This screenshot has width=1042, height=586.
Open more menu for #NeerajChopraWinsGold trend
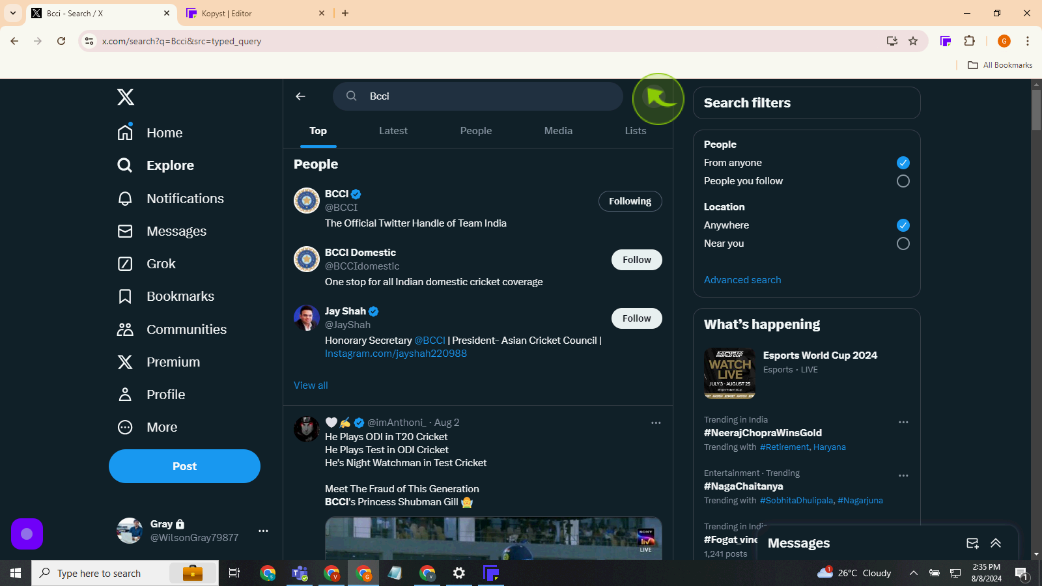[903, 422]
